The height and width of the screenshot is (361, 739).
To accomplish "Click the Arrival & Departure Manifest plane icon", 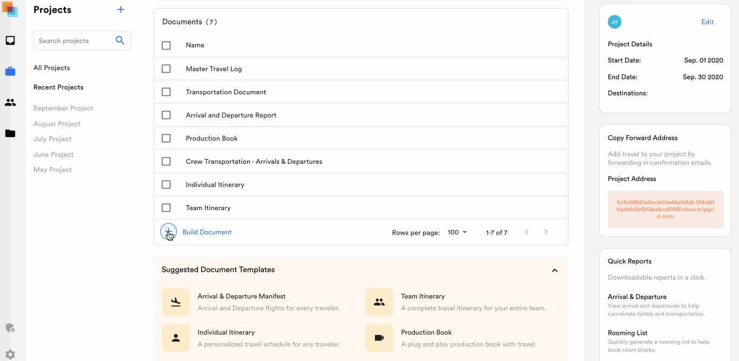I will (x=176, y=302).
